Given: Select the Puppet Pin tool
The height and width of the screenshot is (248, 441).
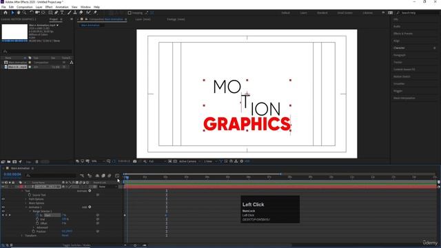Looking at the screenshot, I should point(95,12).
